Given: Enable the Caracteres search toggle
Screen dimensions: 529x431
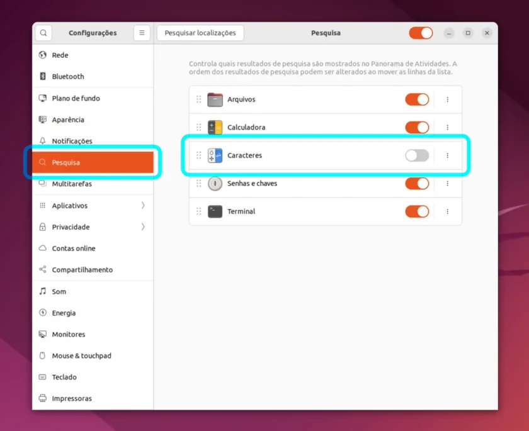Looking at the screenshot, I should 417,155.
